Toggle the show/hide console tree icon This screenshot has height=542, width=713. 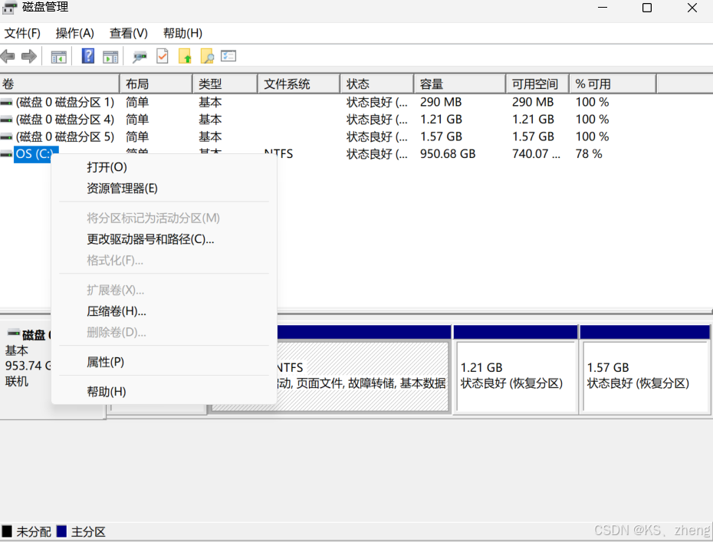click(59, 57)
